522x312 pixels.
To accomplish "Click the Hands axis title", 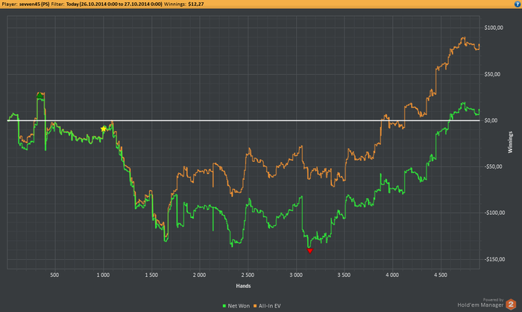I will tap(243, 286).
